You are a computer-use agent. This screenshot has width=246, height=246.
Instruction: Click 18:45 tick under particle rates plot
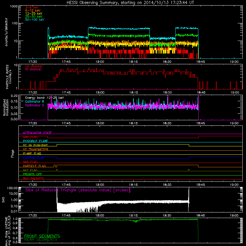coord(201,93)
